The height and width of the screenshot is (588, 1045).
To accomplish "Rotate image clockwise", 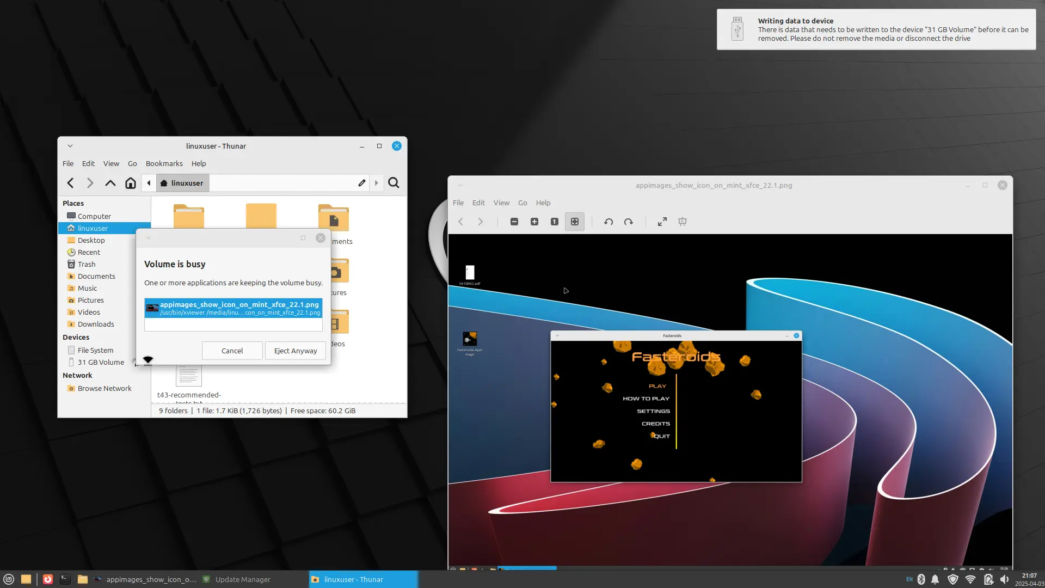I will 628,222.
